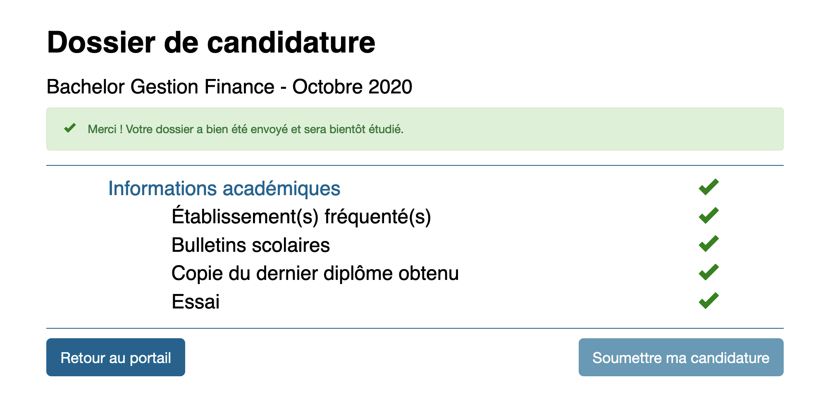Select Établissement(s) fréquenté(s) entry

tap(301, 217)
